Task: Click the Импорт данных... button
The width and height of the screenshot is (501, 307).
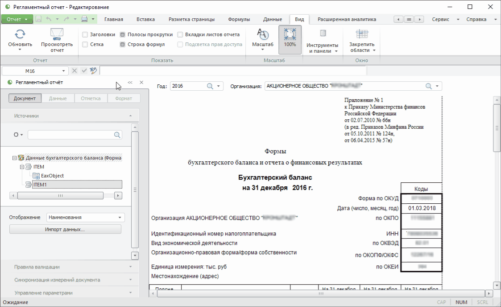Action: coord(65,229)
